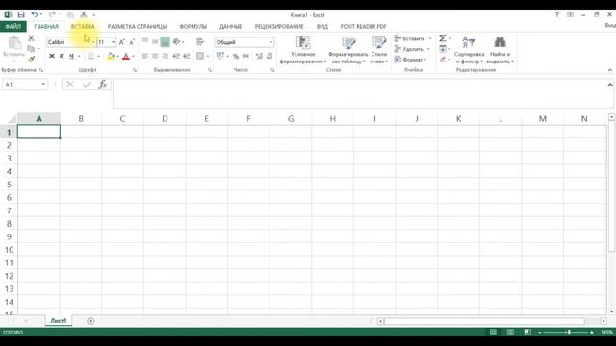Open the Calibri font name dropdown

(93, 42)
